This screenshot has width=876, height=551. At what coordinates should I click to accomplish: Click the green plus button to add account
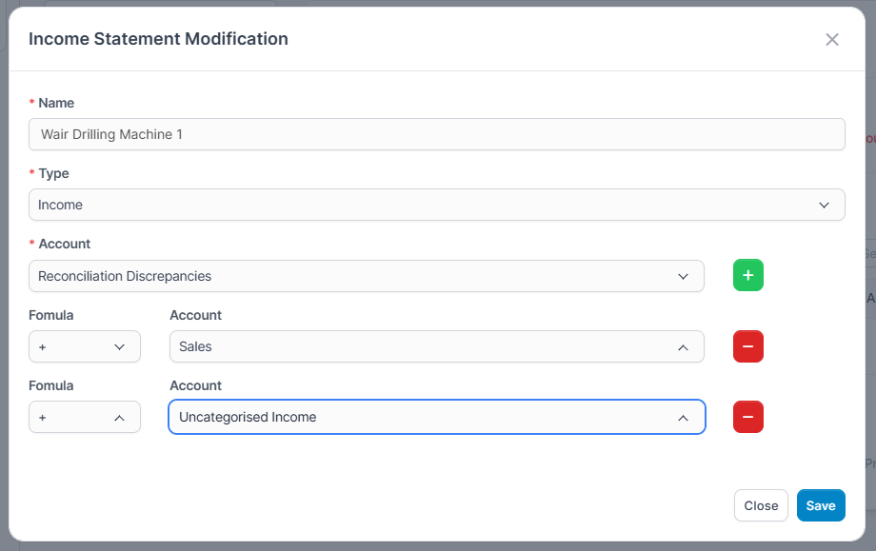point(747,275)
